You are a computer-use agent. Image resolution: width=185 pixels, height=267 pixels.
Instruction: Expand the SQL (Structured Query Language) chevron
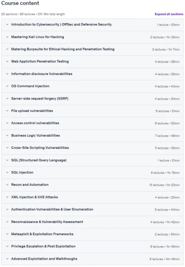coord(7,160)
